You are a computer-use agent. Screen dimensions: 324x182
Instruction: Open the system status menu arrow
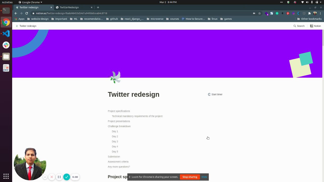[x=321, y=2]
